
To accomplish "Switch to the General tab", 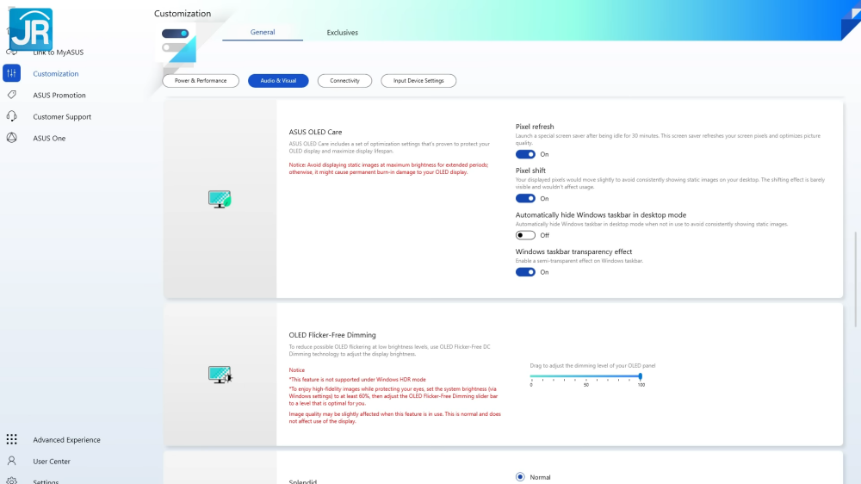I will [263, 32].
